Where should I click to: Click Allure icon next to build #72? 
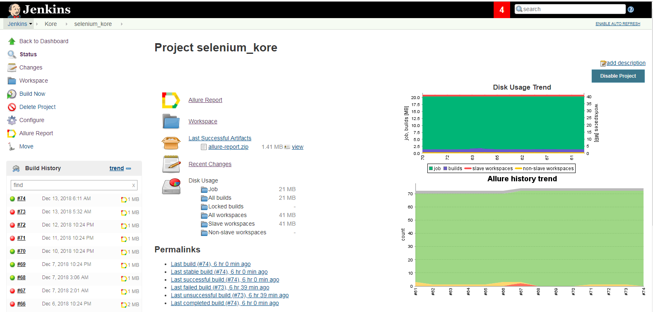click(124, 226)
